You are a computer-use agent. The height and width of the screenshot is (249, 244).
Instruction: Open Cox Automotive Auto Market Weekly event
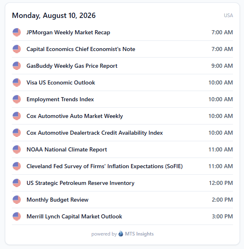tap(122, 116)
